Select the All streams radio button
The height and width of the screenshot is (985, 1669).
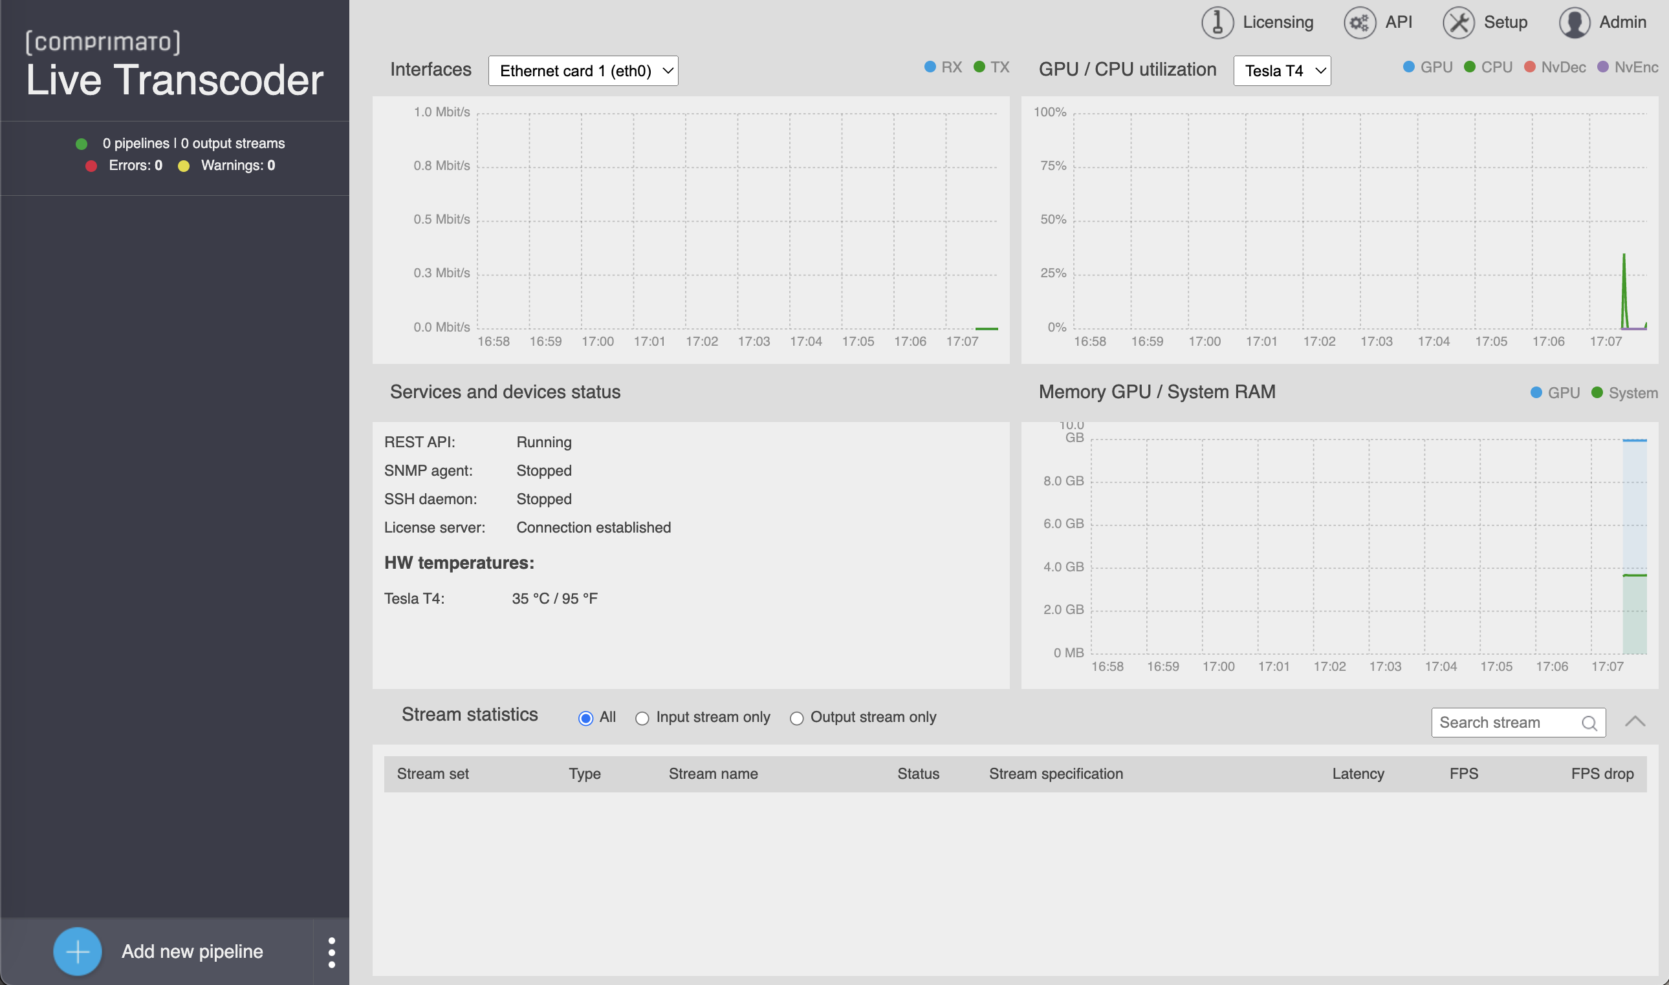tap(585, 718)
